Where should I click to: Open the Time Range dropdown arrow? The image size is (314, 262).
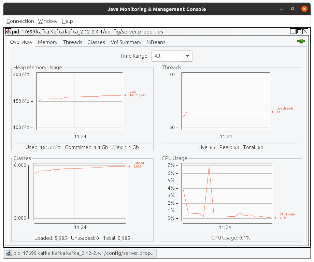(x=187, y=56)
